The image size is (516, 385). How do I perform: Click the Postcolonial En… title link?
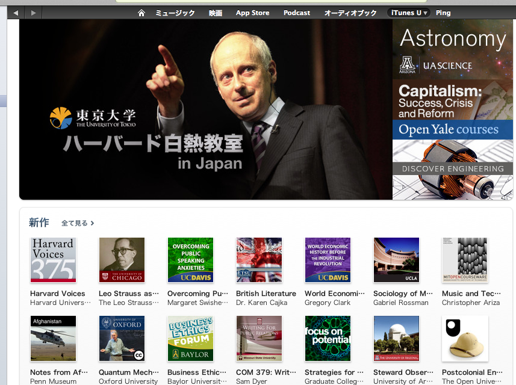pos(472,372)
